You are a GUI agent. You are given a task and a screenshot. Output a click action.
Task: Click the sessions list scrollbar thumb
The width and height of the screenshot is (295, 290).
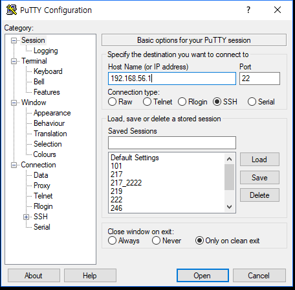229,177
